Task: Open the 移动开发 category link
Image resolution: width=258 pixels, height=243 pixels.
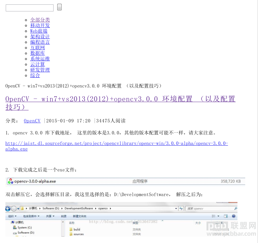Action: [40, 26]
